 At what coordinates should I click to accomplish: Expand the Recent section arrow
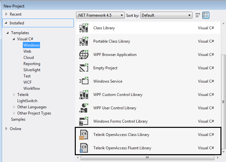click(x=7, y=14)
